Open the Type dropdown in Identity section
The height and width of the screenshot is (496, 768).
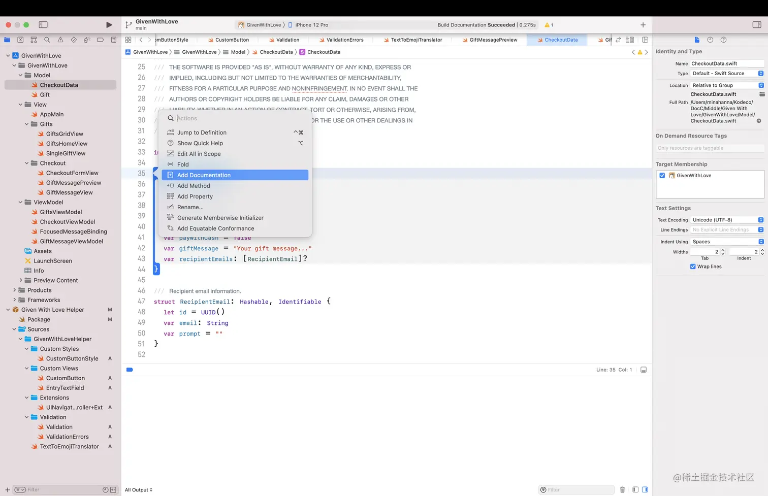pyautogui.click(x=727, y=74)
